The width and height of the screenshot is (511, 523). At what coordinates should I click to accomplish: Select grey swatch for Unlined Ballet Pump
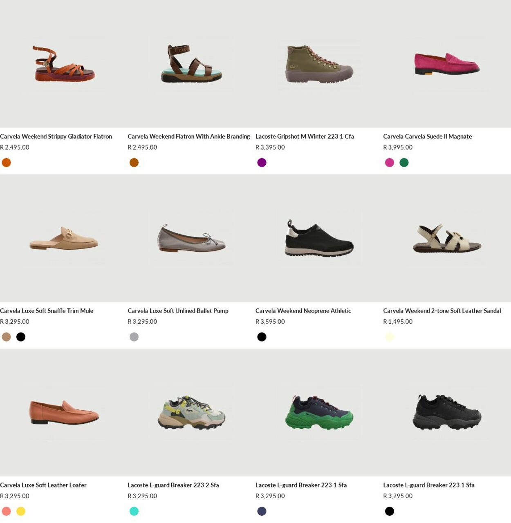(134, 337)
